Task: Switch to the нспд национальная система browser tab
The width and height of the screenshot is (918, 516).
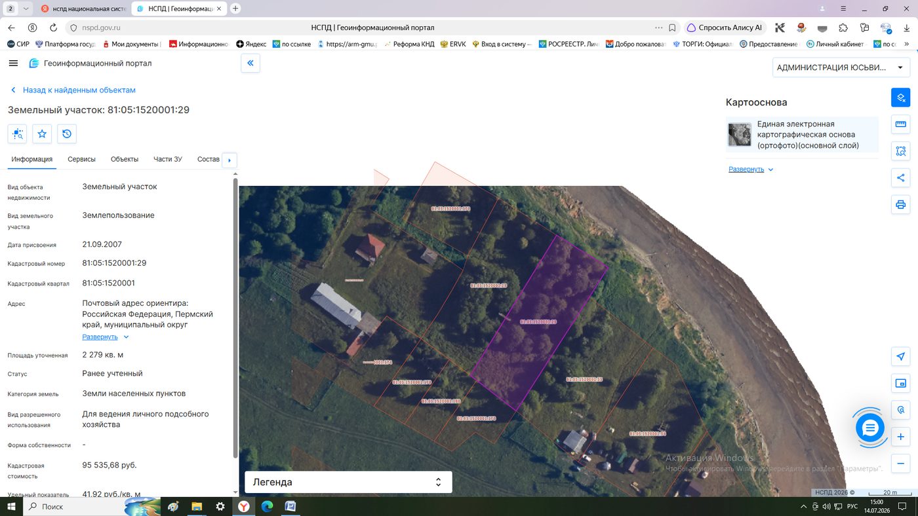Action: point(83,9)
